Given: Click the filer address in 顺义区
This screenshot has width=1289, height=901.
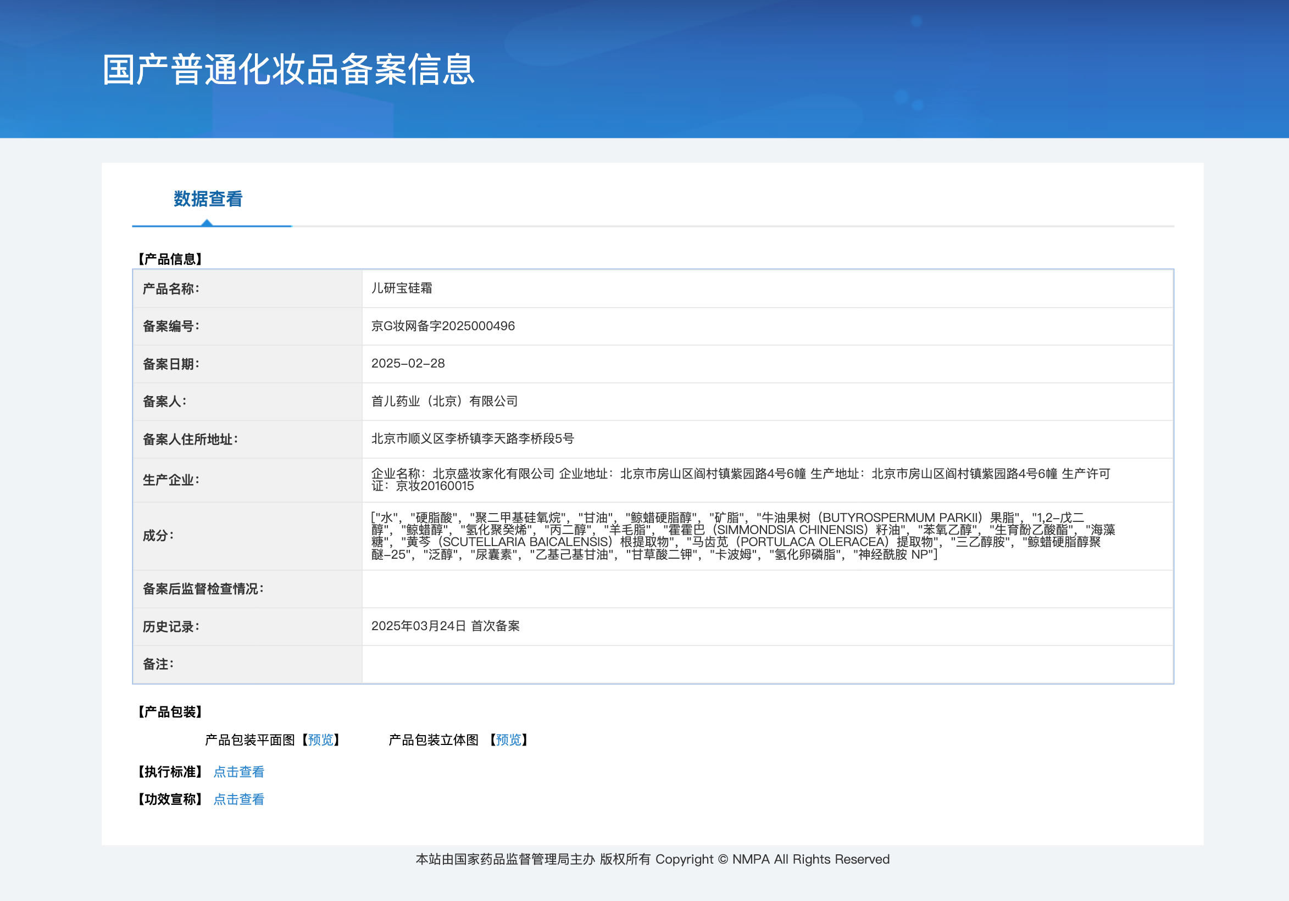Looking at the screenshot, I should 472,439.
